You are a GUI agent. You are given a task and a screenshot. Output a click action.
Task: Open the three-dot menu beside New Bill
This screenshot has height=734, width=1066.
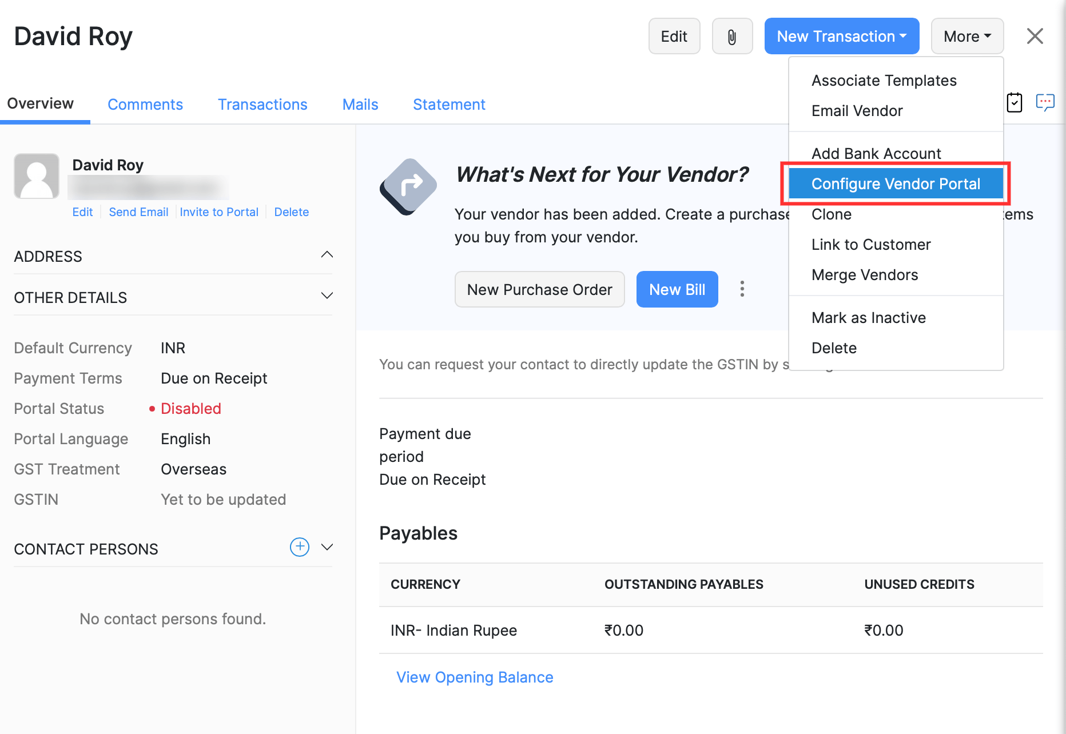(x=742, y=289)
